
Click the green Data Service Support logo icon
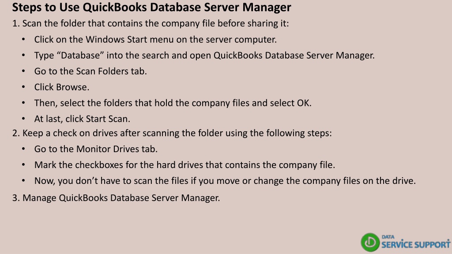coord(370,242)
